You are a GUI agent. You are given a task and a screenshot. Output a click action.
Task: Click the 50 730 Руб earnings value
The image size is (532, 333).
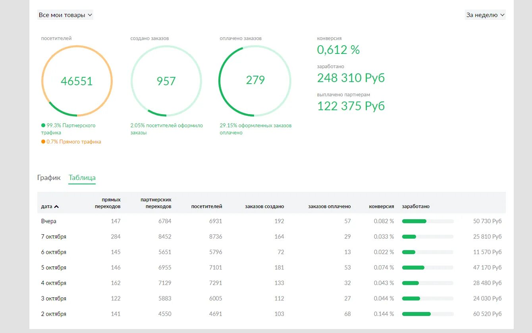[488, 221]
